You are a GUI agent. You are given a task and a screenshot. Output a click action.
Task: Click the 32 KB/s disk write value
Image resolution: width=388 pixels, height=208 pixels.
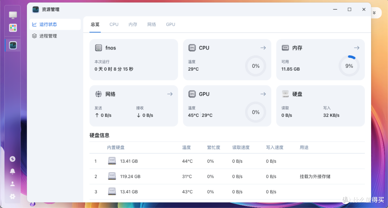tap(331, 115)
